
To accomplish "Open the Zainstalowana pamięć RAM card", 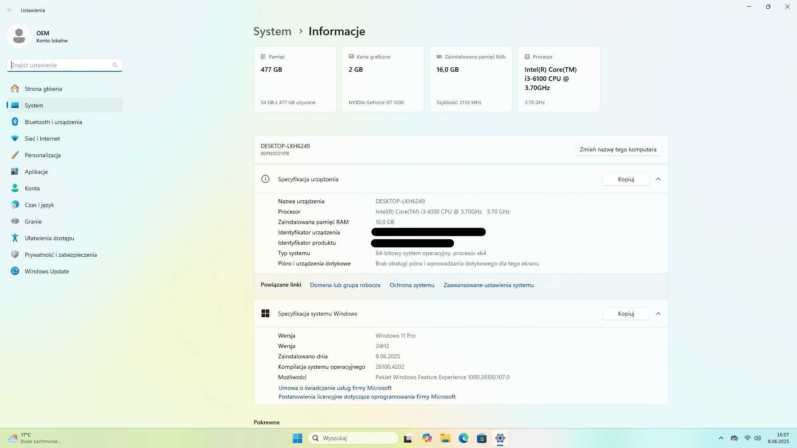I will (x=471, y=79).
